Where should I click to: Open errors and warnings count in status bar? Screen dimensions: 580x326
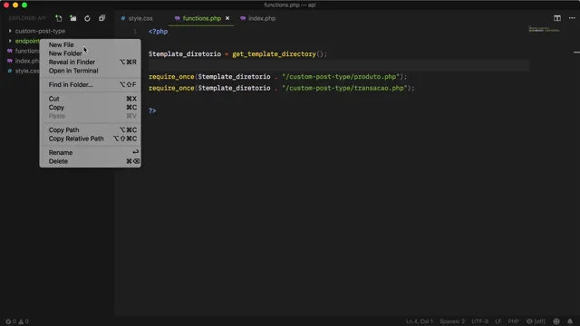point(17,321)
